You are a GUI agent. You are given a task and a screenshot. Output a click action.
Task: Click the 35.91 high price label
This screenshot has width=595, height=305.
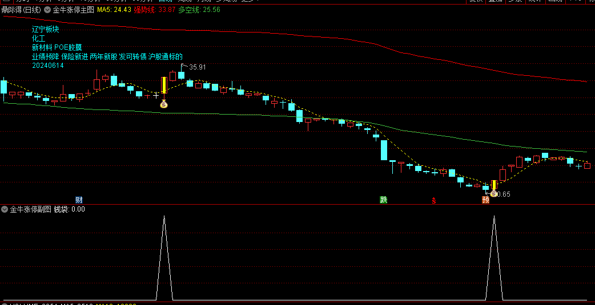[x=198, y=67]
